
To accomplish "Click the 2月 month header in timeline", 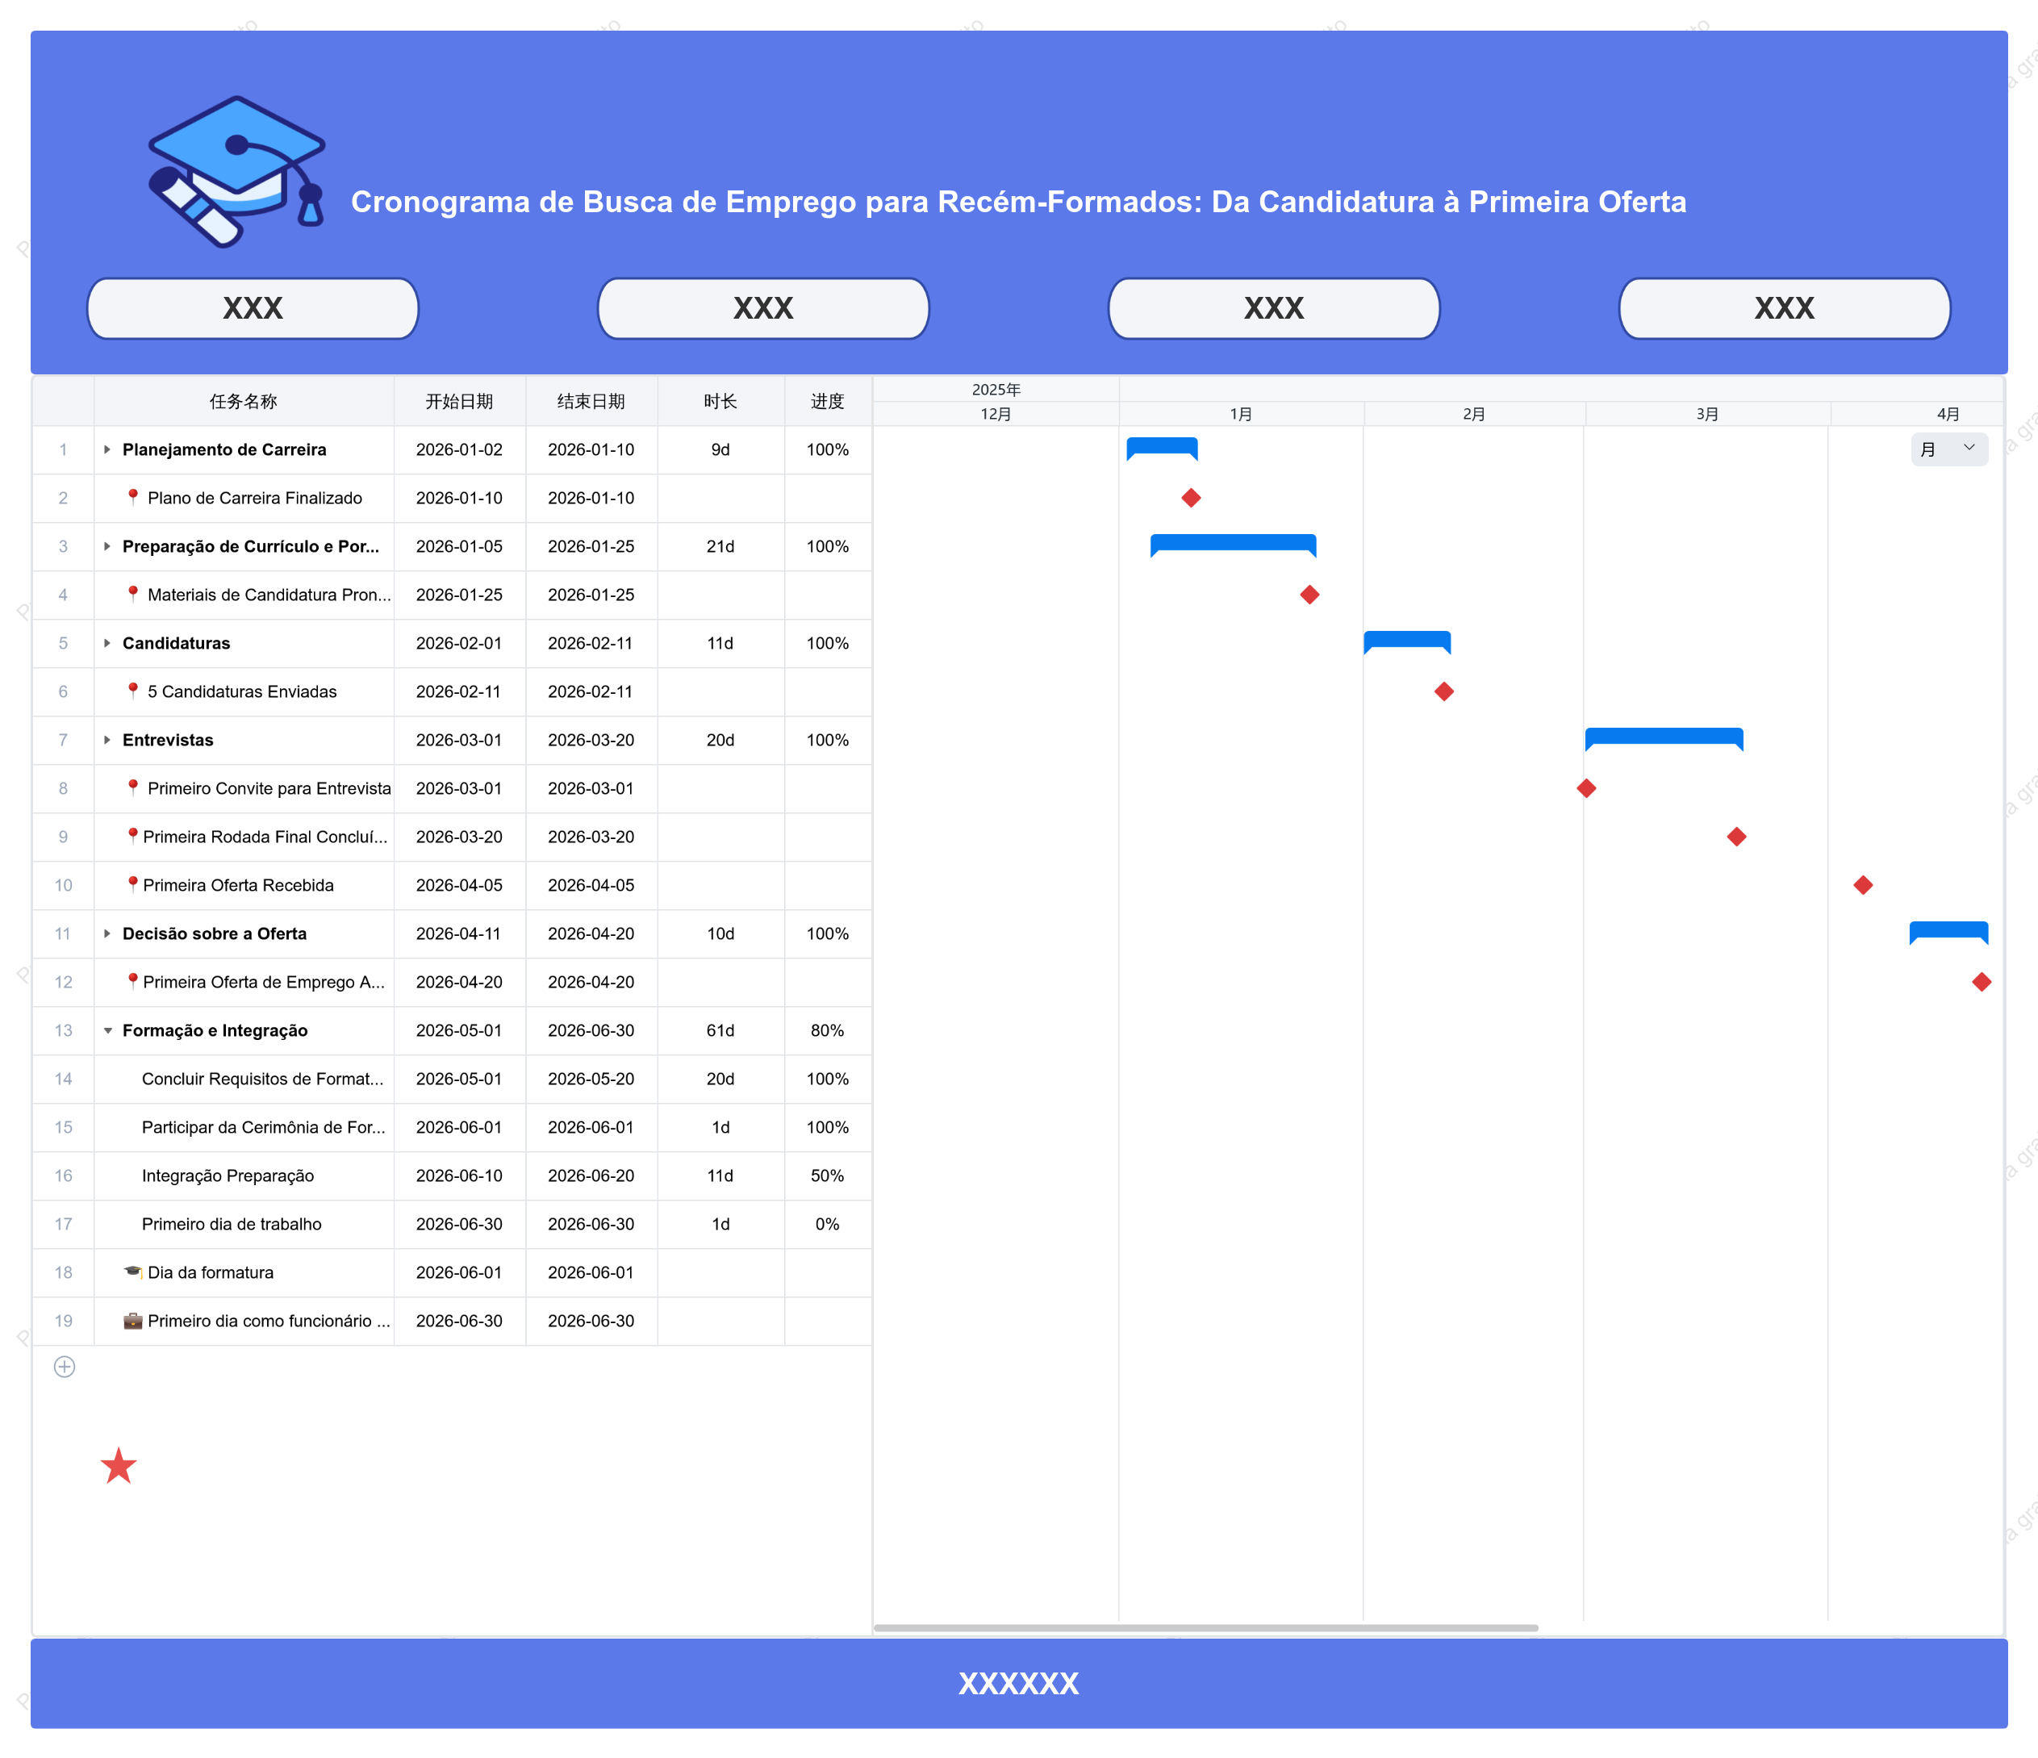I will pos(1473,414).
